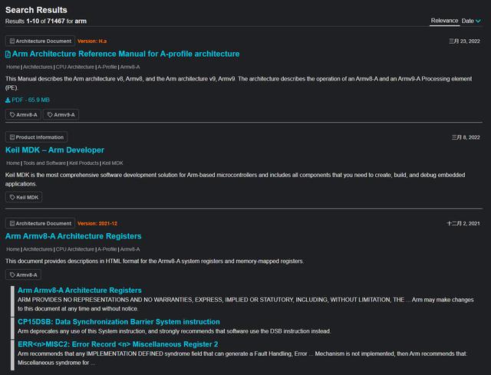Open the nested Arm Armv8-A Architecture Registers sub-result
The height and width of the screenshot is (375, 491).
[x=80, y=290]
